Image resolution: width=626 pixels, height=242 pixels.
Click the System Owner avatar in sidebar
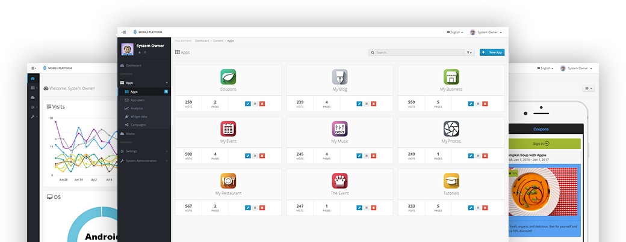[x=128, y=49]
